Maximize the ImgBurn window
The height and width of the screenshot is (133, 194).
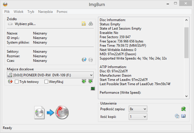pos(175,3)
